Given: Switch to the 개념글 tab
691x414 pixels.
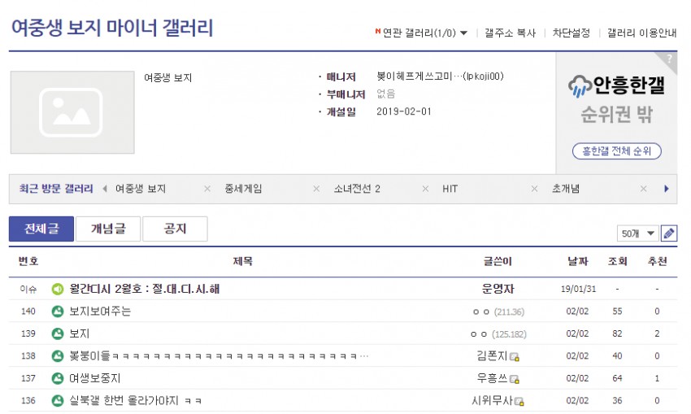Looking at the screenshot, I should coord(108,229).
